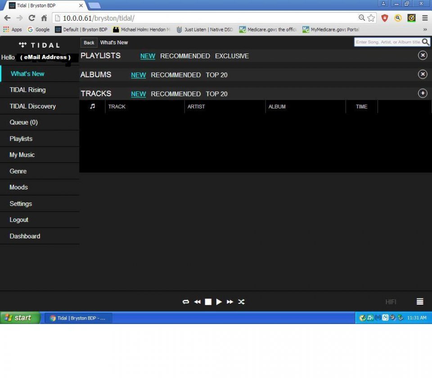
Task: Open the Chrome main menu
Action: (425, 18)
